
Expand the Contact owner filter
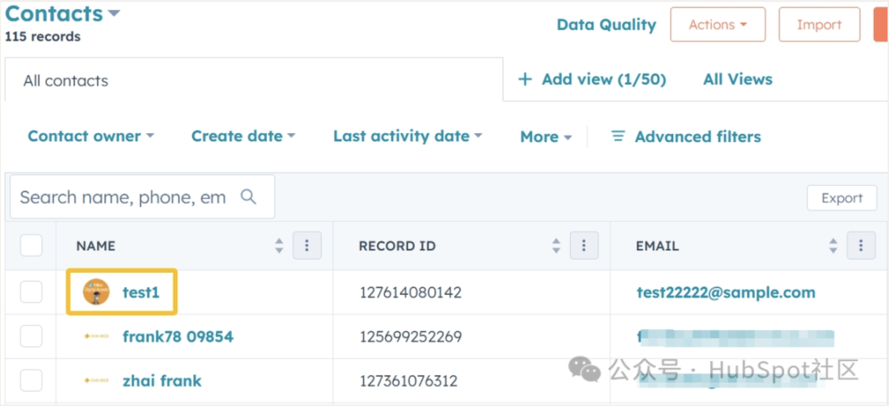(91, 136)
